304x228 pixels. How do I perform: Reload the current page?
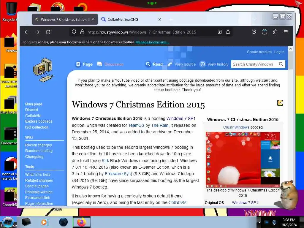[48, 32]
